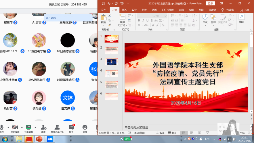Screen dimensions: 254x143
Task: Expand the arrow next to Share Screen (共享屏幕)
Action: click(x=35, y=127)
